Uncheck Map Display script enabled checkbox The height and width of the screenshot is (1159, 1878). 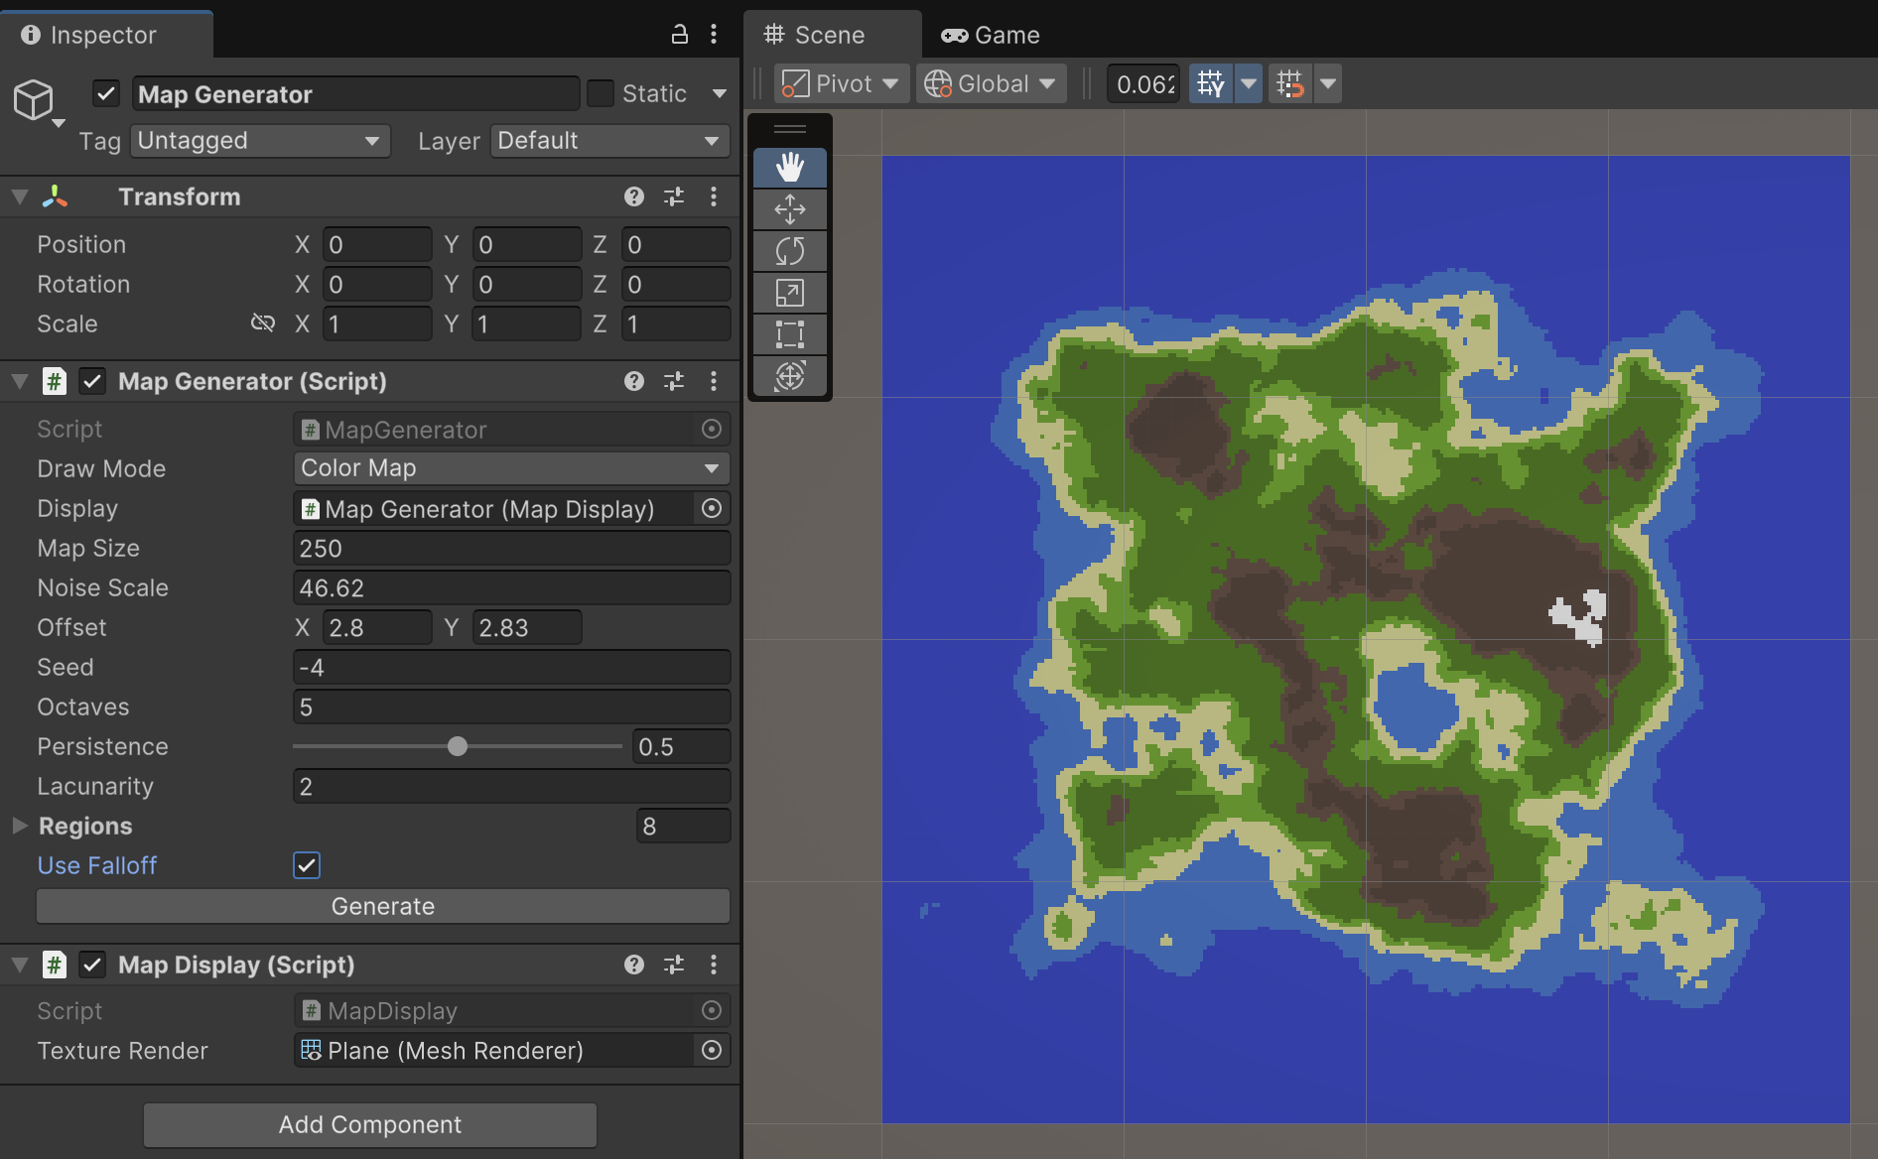92,965
